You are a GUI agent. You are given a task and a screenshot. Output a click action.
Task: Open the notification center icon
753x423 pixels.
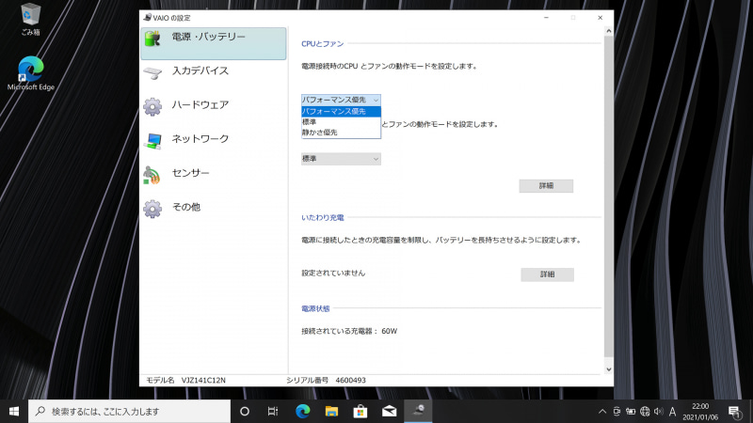pos(734,412)
